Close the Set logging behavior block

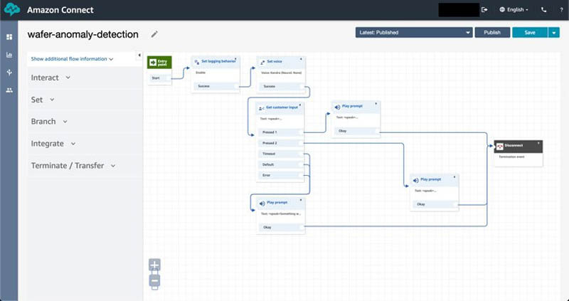tap(236, 58)
